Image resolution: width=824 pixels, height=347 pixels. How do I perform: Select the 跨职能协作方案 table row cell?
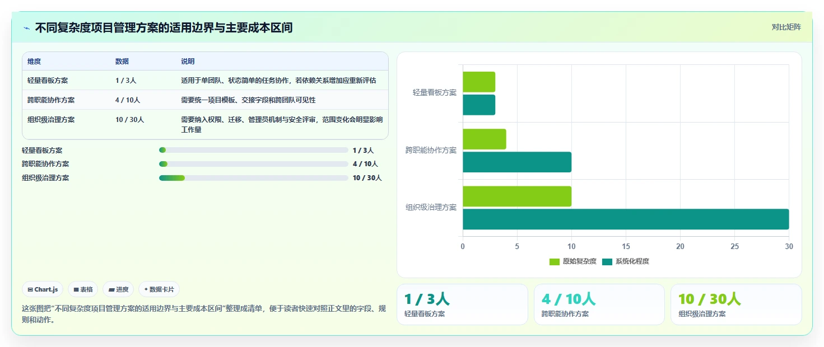51,100
